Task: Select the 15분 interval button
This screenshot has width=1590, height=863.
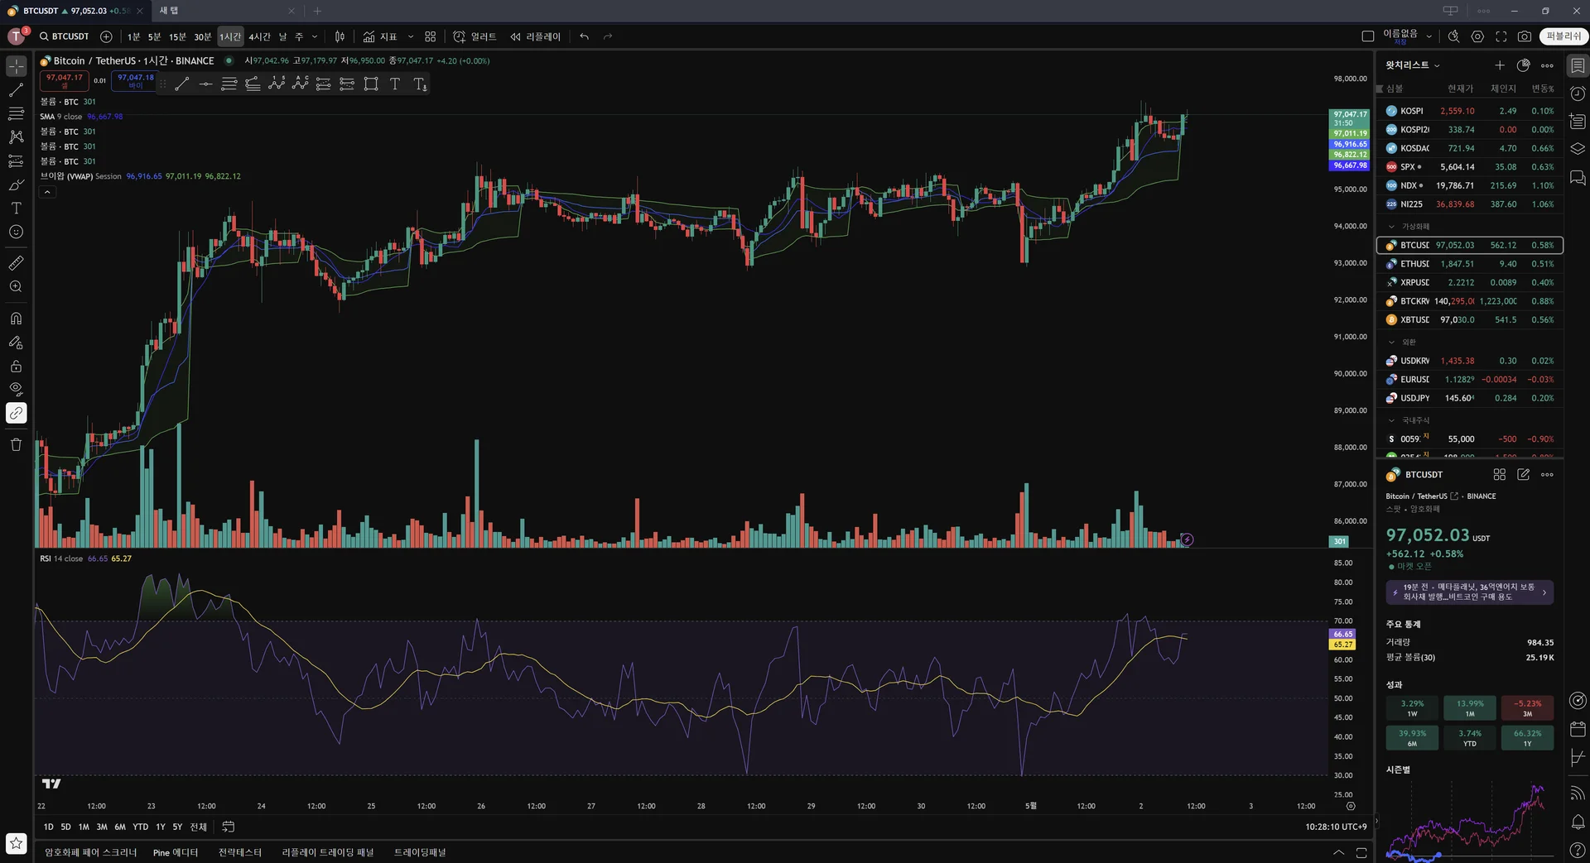Action: (x=177, y=36)
